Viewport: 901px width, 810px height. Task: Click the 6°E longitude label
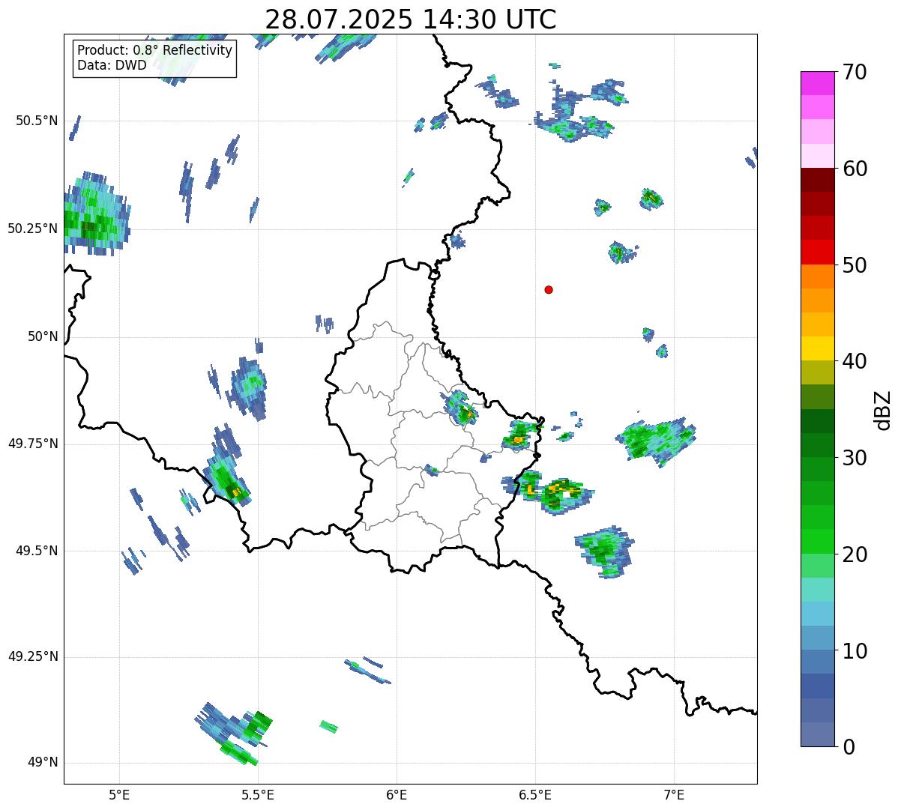(397, 795)
